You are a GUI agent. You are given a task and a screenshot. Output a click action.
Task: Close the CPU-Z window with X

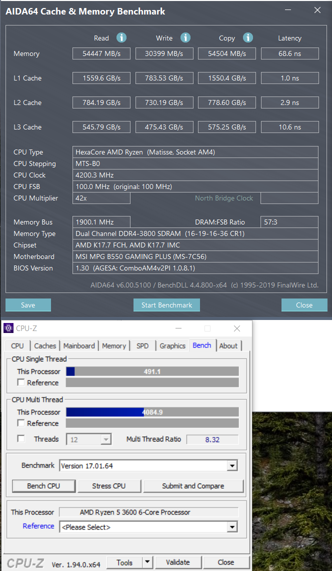[x=237, y=328]
